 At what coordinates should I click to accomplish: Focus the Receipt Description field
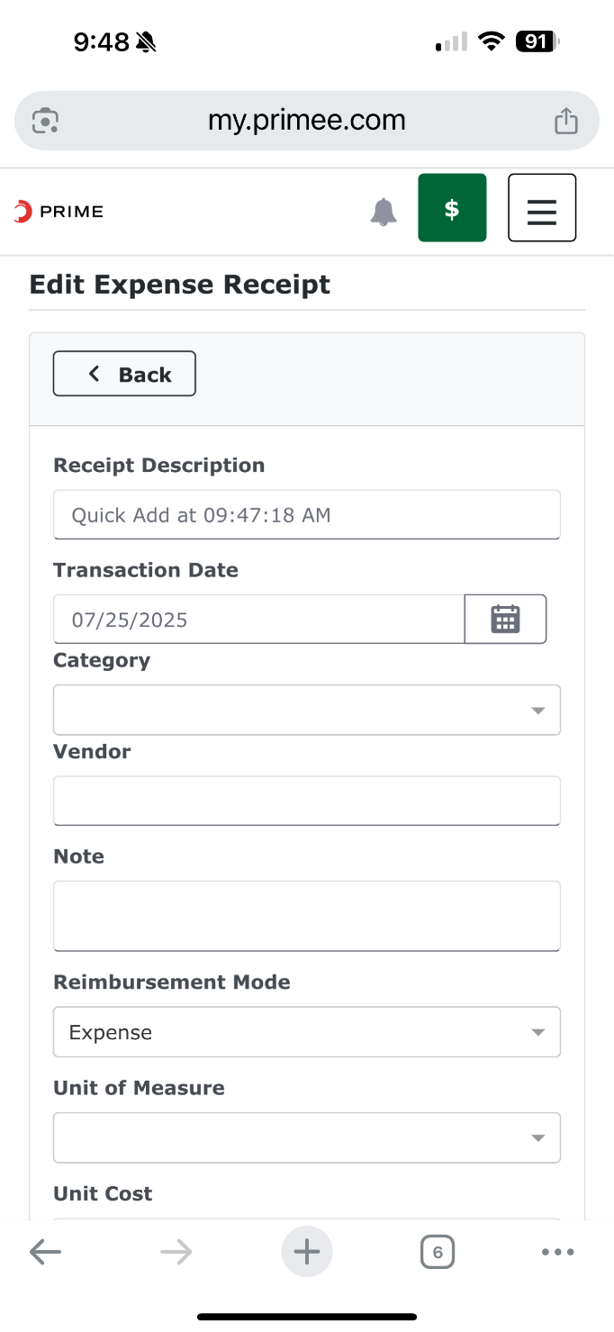[307, 515]
